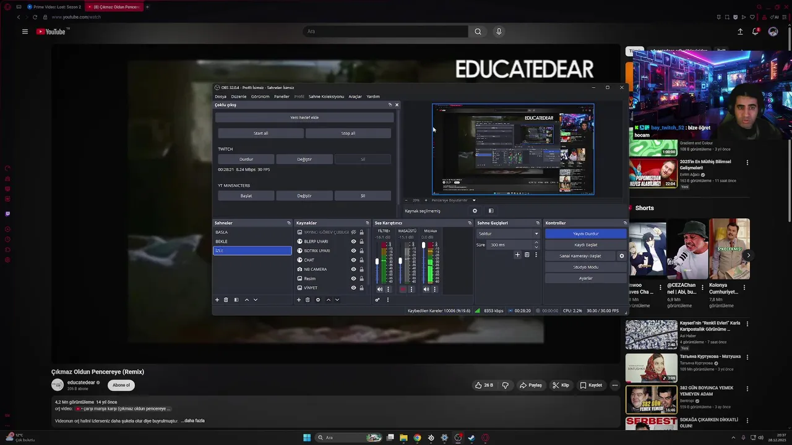Expand video description with daha fazla
Viewport: 792px width, 445px height.
193,421
